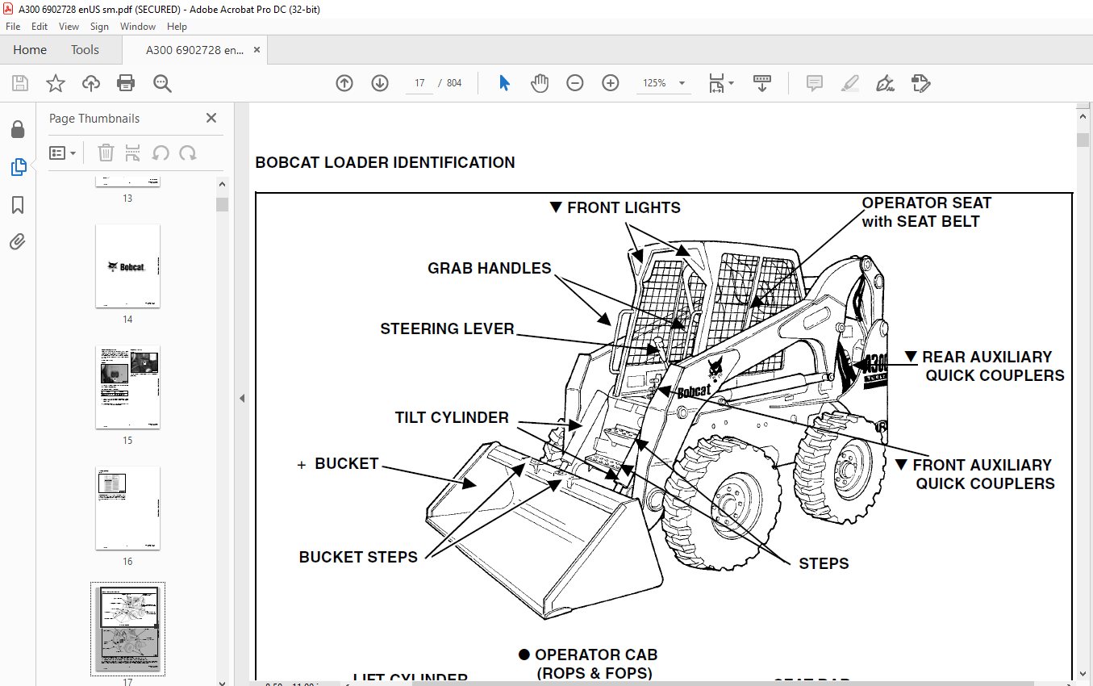
Task: Delete selected page thumbnail trash icon
Action: click(x=106, y=153)
